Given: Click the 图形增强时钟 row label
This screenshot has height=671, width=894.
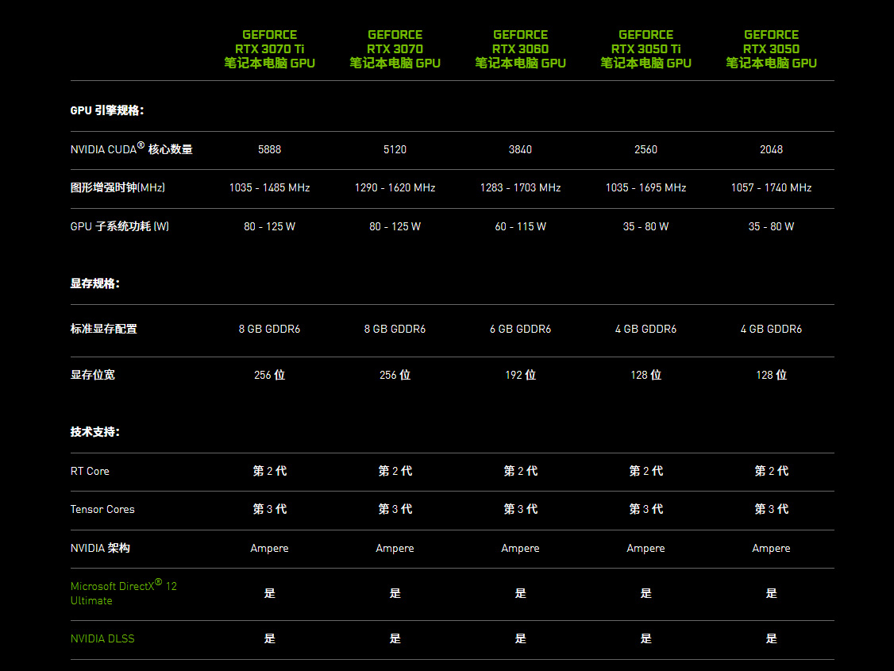Looking at the screenshot, I should [x=118, y=187].
